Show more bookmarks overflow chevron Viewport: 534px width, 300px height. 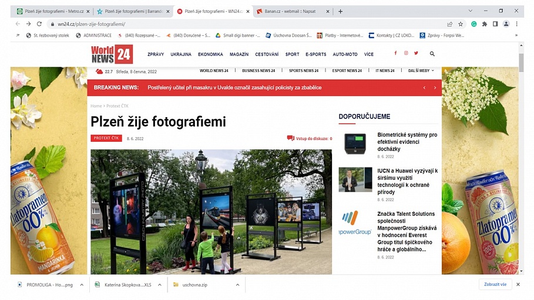click(516, 35)
